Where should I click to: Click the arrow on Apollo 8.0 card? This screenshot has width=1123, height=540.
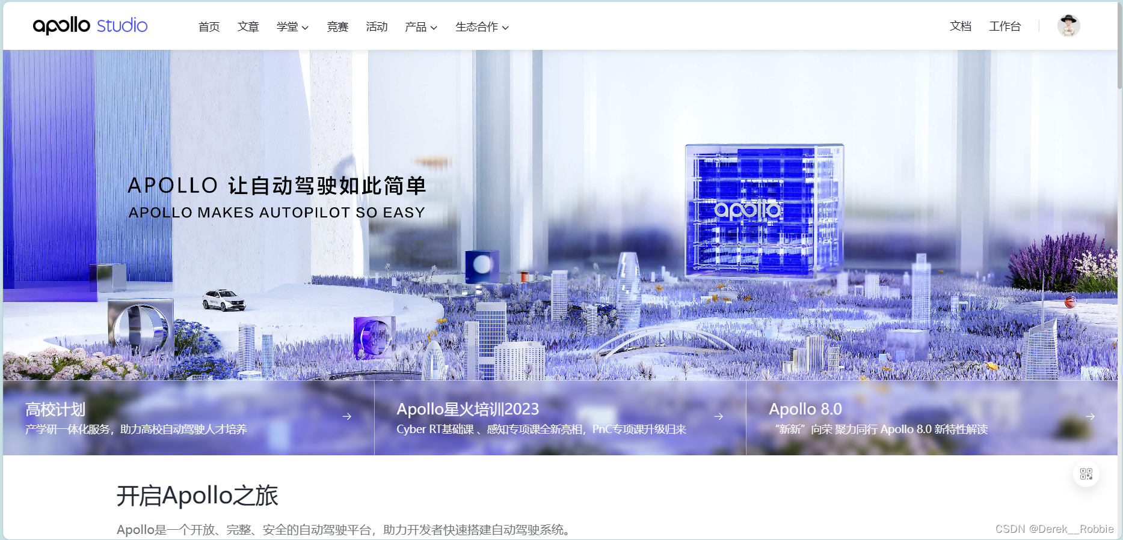1091,416
